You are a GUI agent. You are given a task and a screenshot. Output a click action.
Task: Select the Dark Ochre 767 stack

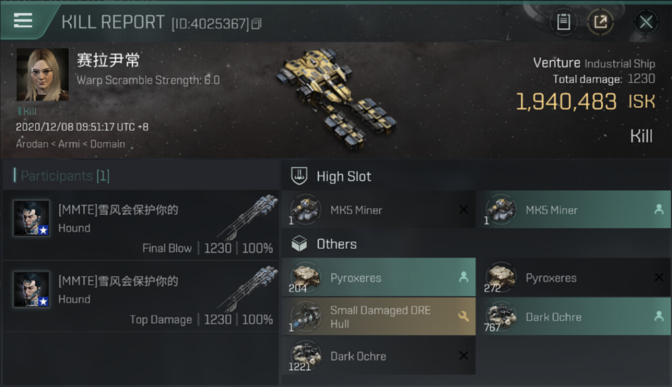573,316
